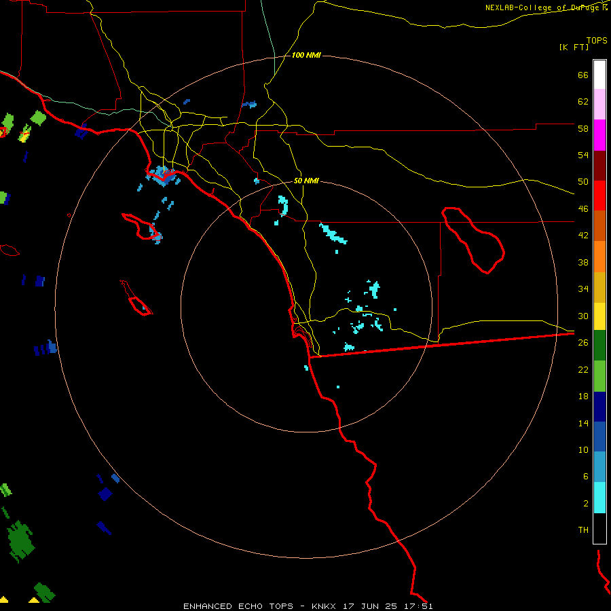Click the gold 38 kft legend swatch
611x611 pixels.
[599, 287]
